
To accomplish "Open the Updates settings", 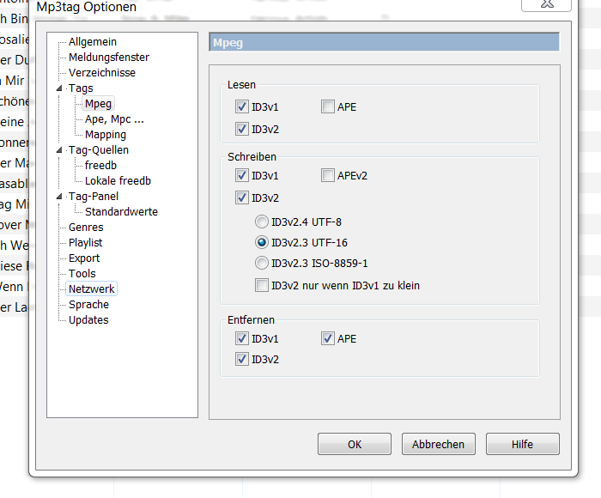I will pos(88,319).
